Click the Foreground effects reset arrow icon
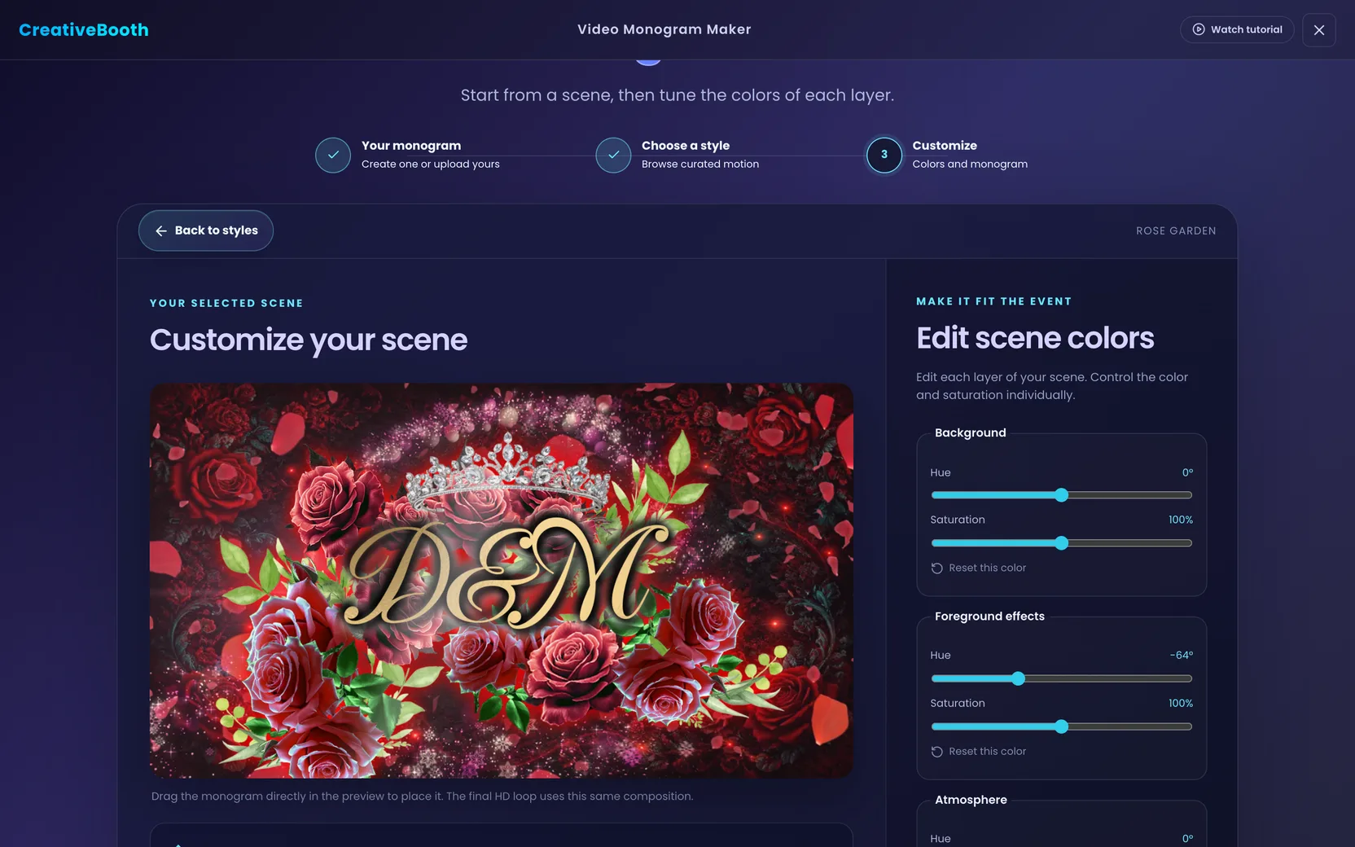 [937, 752]
